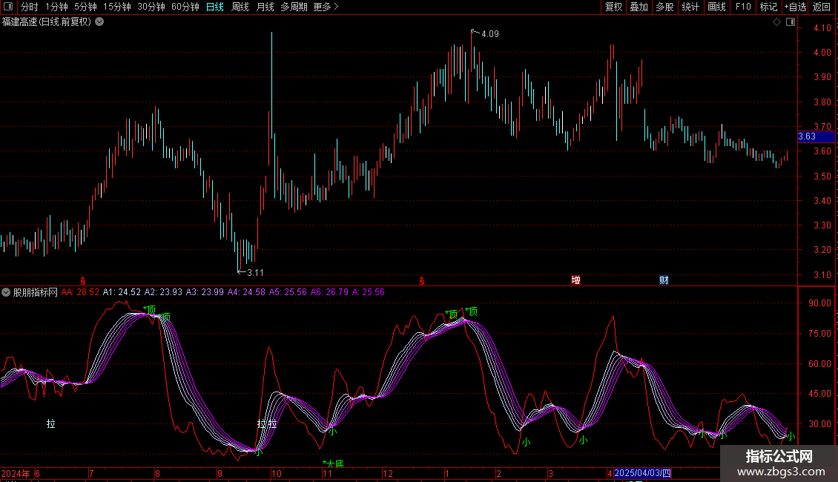This screenshot has width=838, height=482.
Task: Click the A6: 26.79 indicator value
Action: coord(329,292)
